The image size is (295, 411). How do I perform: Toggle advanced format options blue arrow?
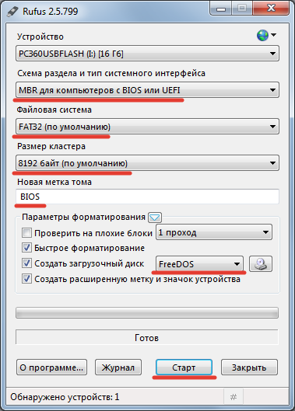click(155, 218)
